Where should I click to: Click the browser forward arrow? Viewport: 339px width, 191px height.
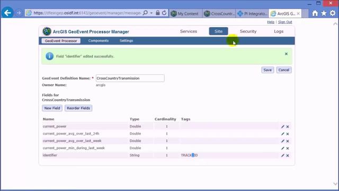[x=19, y=13]
